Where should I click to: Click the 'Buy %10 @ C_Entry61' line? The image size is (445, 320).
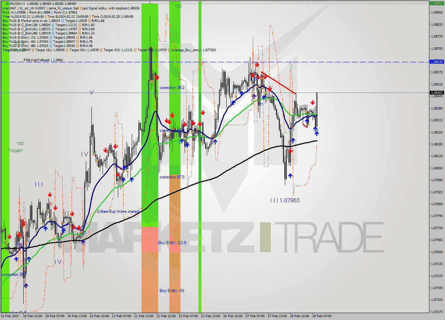tap(48, 29)
